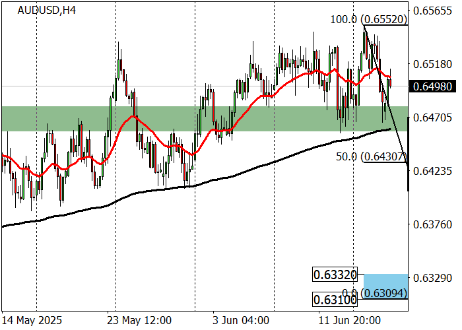Screen dimensions: 462x330
Task: Click the 3 Jun 04:00 time label
Action: (241, 320)
